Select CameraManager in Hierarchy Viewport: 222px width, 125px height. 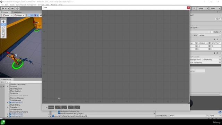point(18,98)
